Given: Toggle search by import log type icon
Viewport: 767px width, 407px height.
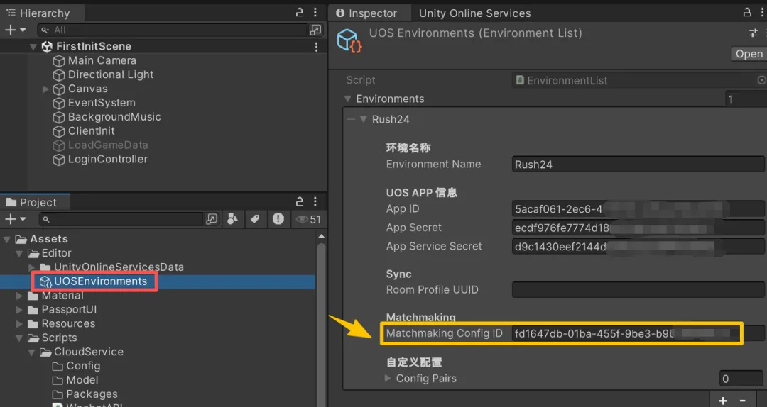Looking at the screenshot, I should (x=278, y=219).
